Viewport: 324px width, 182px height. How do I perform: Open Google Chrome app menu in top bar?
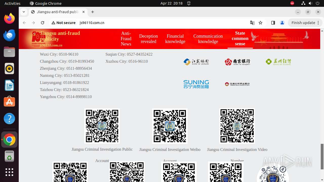(46, 3)
